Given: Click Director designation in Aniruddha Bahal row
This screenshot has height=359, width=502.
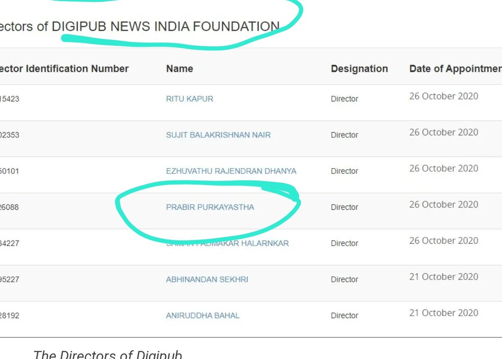Looking at the screenshot, I should point(345,316).
